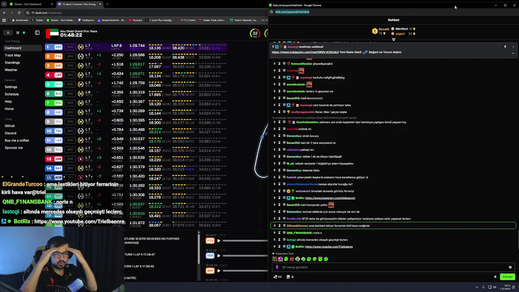
Task: Reload the f1-dash page
Action: point(19,13)
